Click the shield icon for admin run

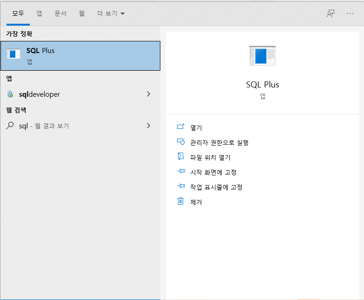click(x=181, y=142)
